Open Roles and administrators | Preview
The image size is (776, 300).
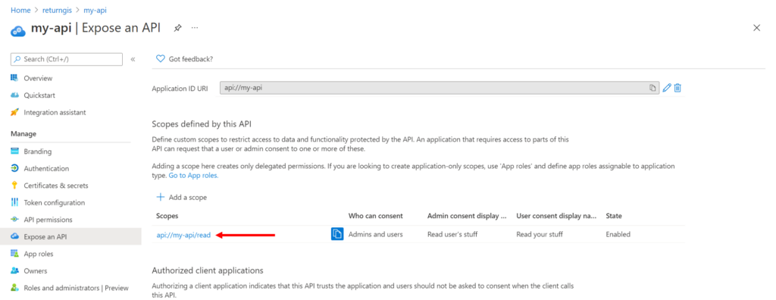pyautogui.click(x=76, y=288)
